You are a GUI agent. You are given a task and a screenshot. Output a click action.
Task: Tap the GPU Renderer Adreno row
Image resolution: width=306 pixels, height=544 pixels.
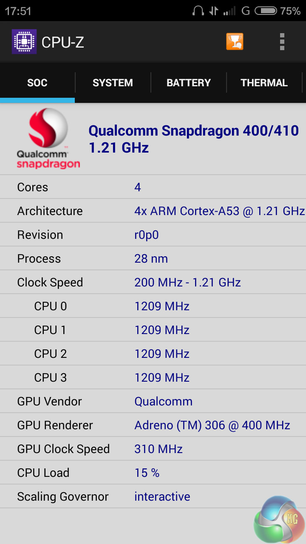(x=153, y=425)
